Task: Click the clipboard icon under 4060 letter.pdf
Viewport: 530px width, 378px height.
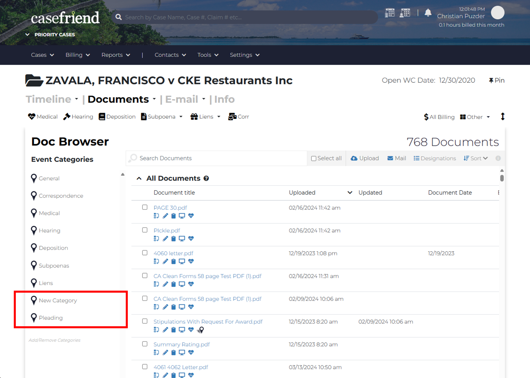Action: (x=174, y=261)
